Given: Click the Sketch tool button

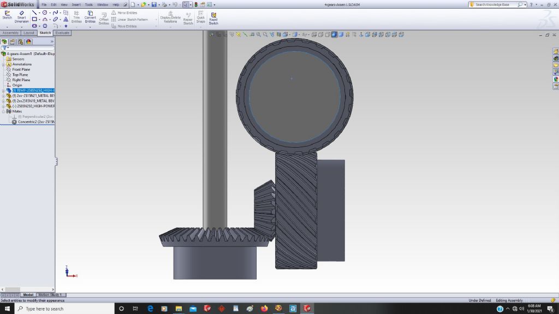Looking at the screenshot, I should [x=7, y=15].
